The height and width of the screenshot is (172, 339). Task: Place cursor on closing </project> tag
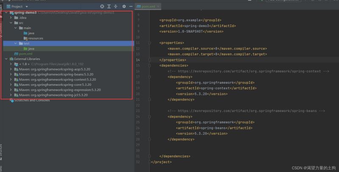161,162
